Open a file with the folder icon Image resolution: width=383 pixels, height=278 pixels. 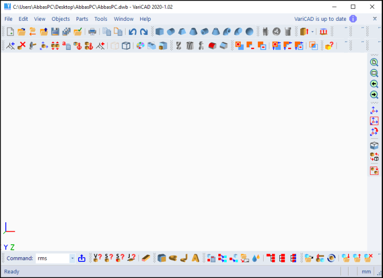[x=21, y=32]
